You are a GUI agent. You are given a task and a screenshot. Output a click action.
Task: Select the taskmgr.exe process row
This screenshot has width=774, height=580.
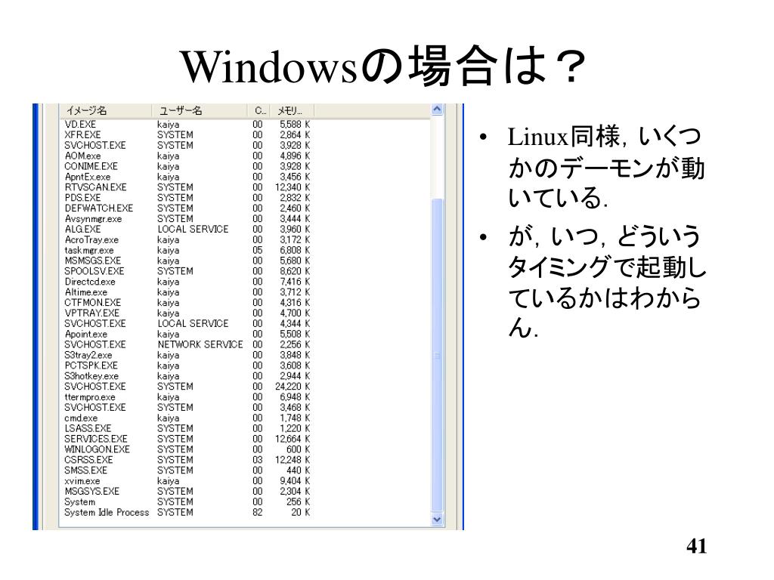coord(187,251)
